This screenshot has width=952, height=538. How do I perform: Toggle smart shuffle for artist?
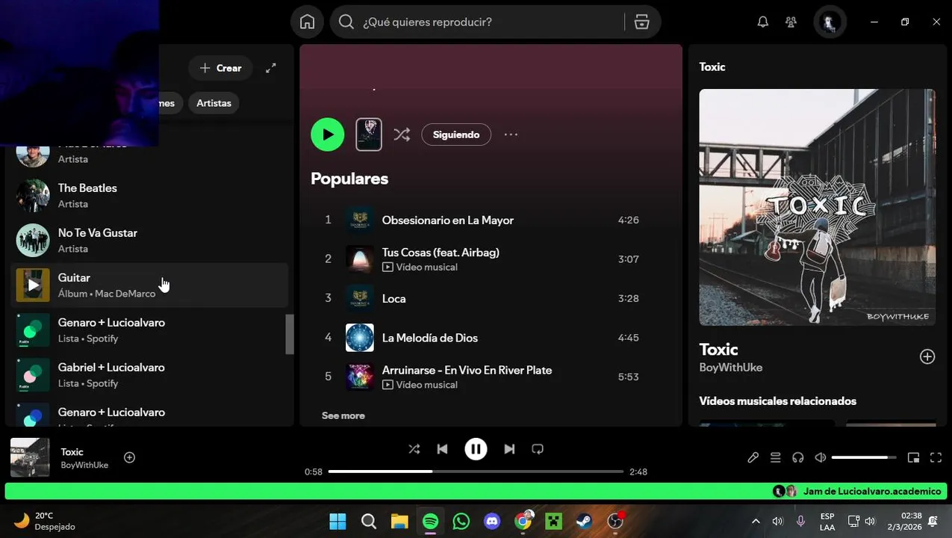[x=402, y=134]
